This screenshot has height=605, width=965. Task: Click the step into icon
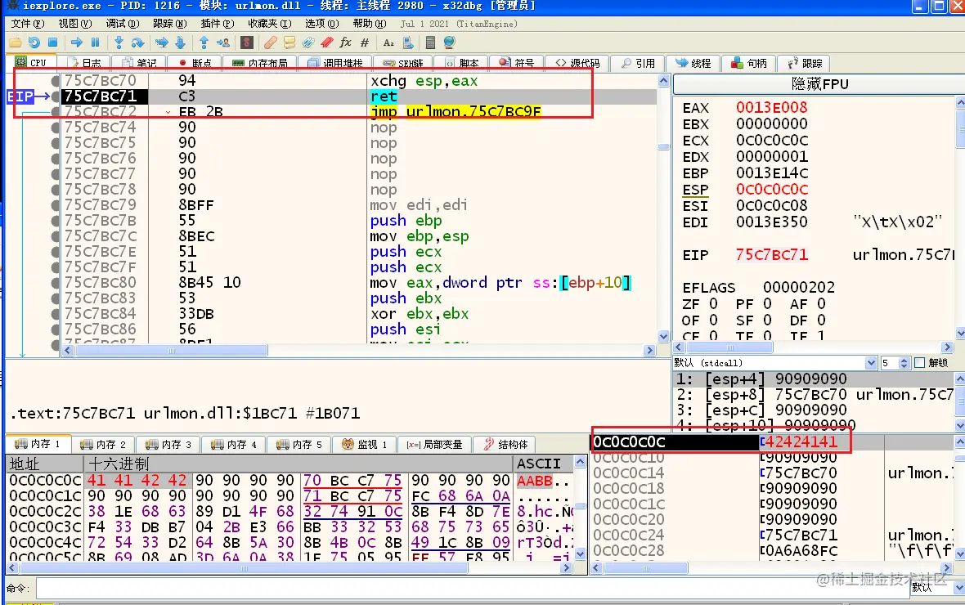coord(119,43)
